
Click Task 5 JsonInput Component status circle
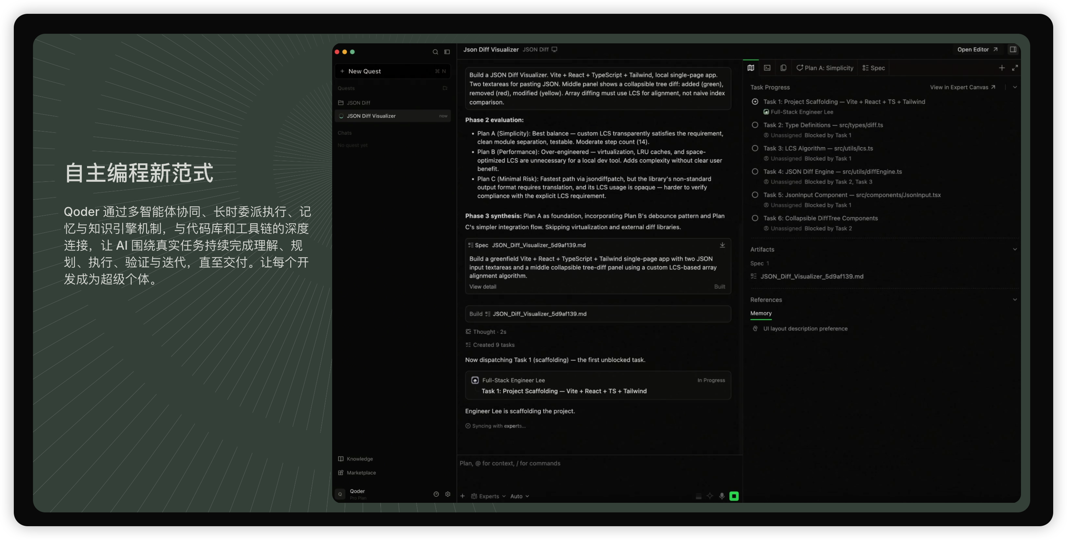[x=755, y=194]
